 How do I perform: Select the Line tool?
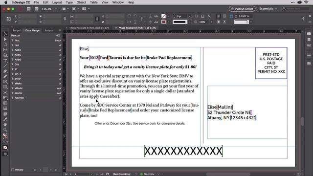click(5, 66)
